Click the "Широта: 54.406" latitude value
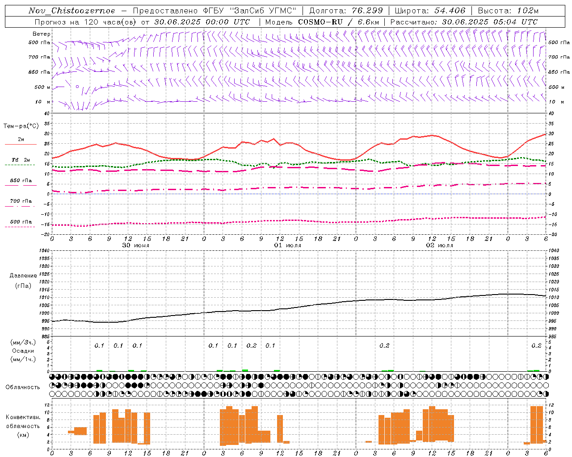This screenshot has width=572, height=457. coord(430,11)
